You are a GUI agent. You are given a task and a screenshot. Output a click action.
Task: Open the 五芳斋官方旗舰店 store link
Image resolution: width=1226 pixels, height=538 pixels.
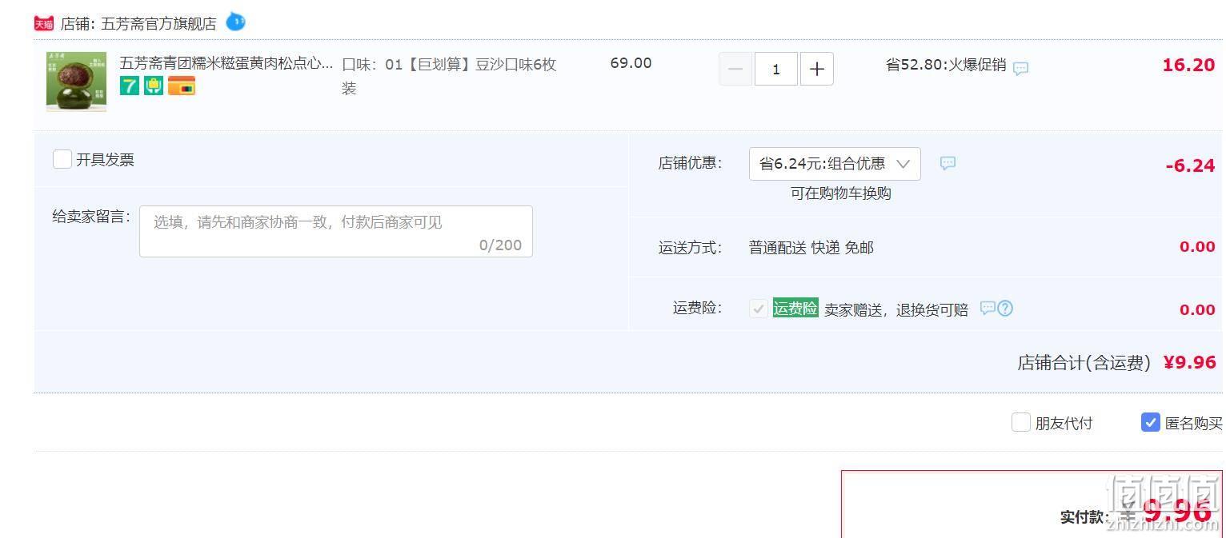click(158, 24)
